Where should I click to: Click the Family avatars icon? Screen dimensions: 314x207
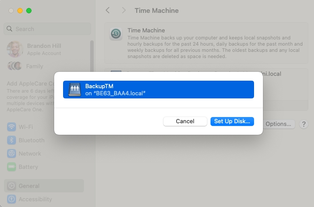14,66
